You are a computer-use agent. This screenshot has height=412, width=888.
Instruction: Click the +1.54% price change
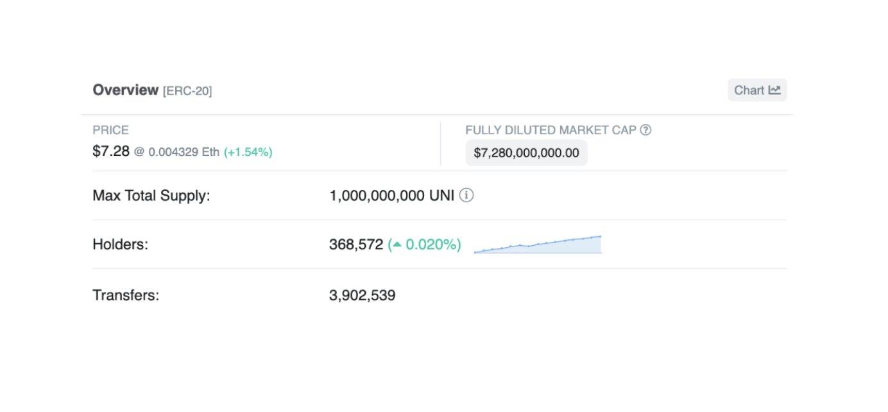pos(248,152)
